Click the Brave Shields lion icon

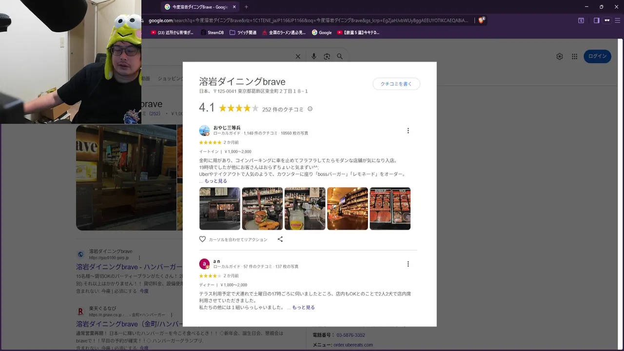click(x=481, y=20)
